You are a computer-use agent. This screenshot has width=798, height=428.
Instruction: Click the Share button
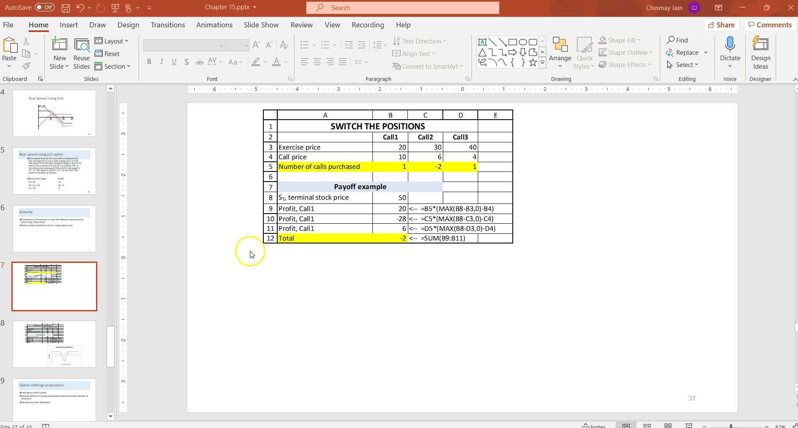721,25
